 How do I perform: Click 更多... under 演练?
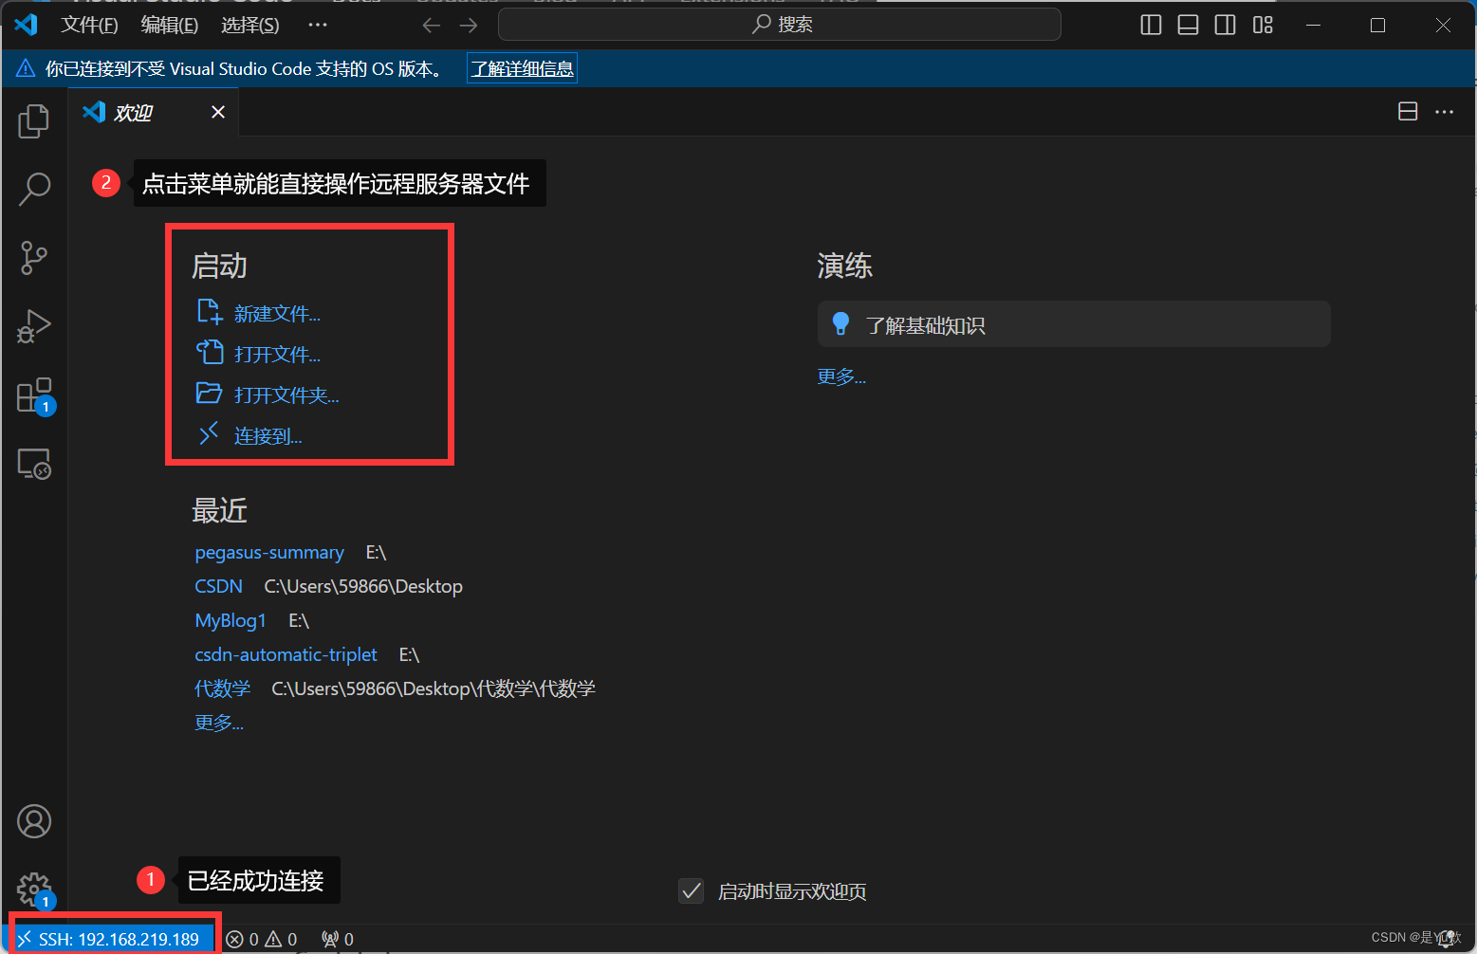[x=841, y=376]
